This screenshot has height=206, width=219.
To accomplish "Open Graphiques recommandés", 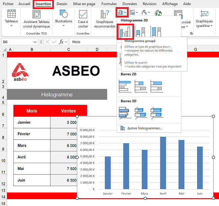I will 104,19.
